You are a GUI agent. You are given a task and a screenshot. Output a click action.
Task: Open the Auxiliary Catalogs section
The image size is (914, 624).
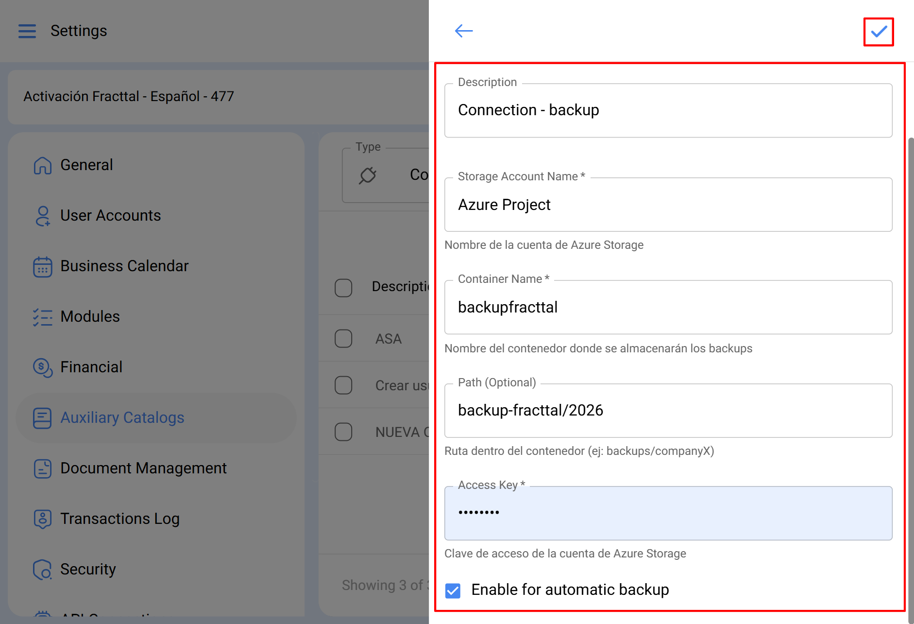tap(122, 417)
